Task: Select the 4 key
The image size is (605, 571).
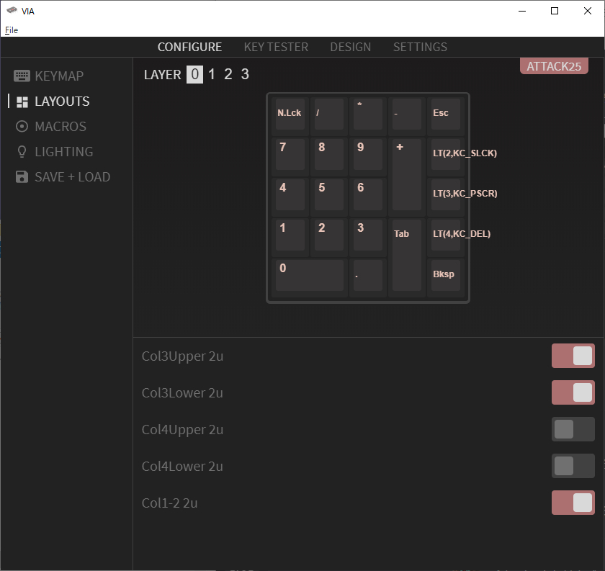Action: pyautogui.click(x=290, y=195)
